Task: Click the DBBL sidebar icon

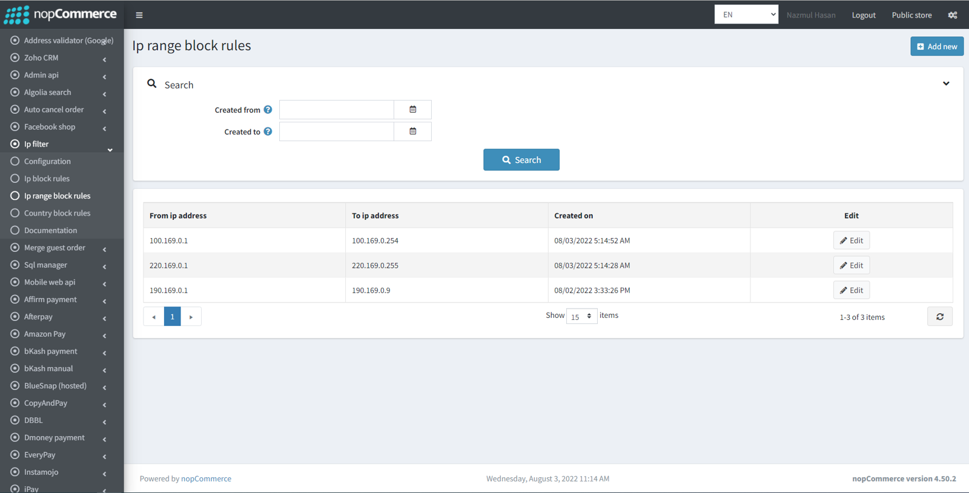Action: coord(15,420)
